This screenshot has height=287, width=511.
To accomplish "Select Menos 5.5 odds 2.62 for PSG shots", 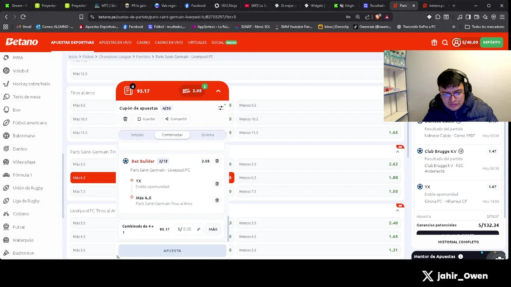I will pyautogui.click(x=319, y=164).
